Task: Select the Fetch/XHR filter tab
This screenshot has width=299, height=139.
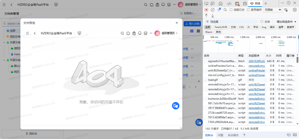Action: pyautogui.click(x=221, y=27)
